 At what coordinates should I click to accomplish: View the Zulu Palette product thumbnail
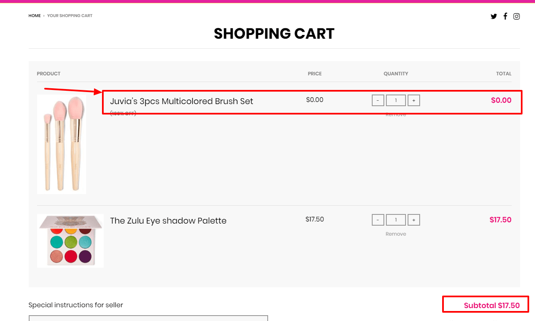click(70, 240)
